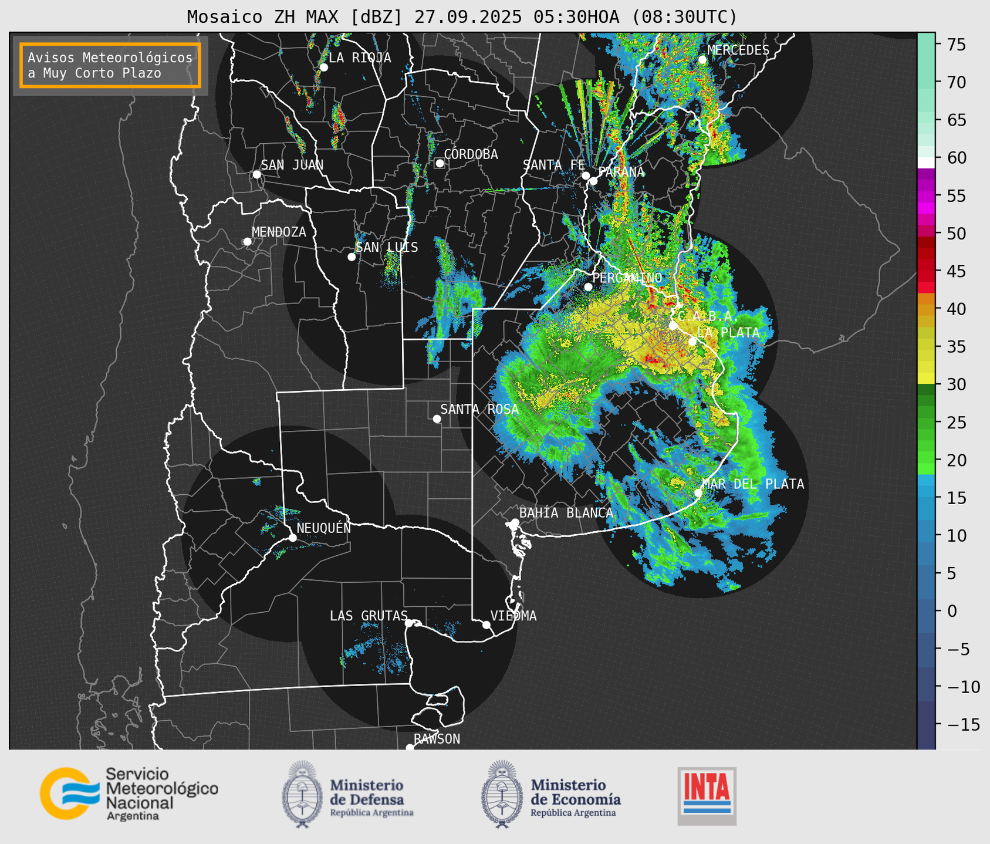Select the Córdoba city marker dot
This screenshot has width=990, height=844.
440,163
